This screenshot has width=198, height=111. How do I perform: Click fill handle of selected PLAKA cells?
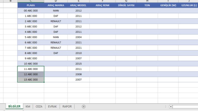pyautogui.click(x=44, y=82)
